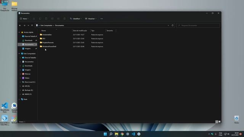Click Este Computador in the address bar
This screenshot has height=137, width=244.
47,25
